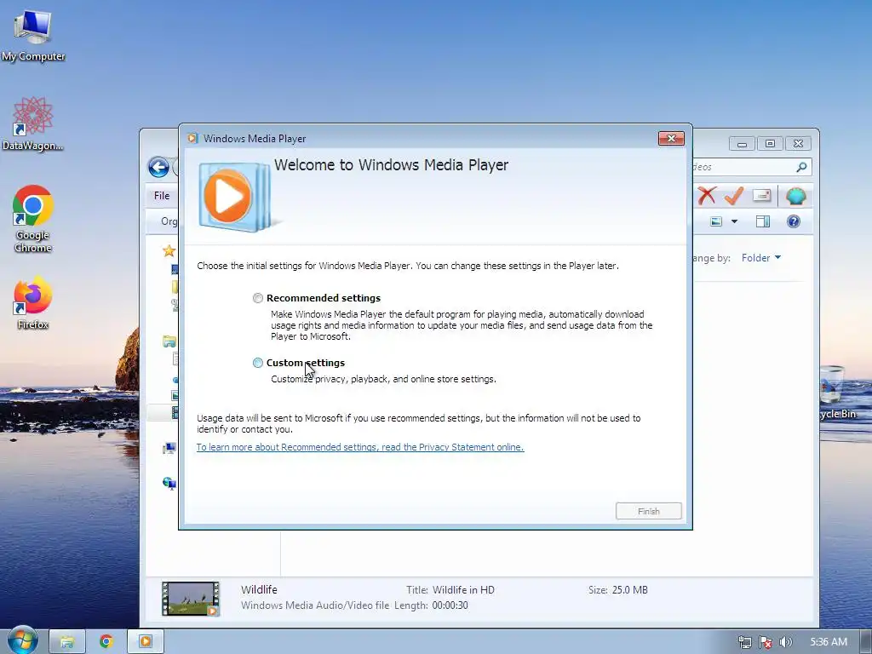
Task: Click the Finish button in Windows Media Player
Action: tap(648, 511)
